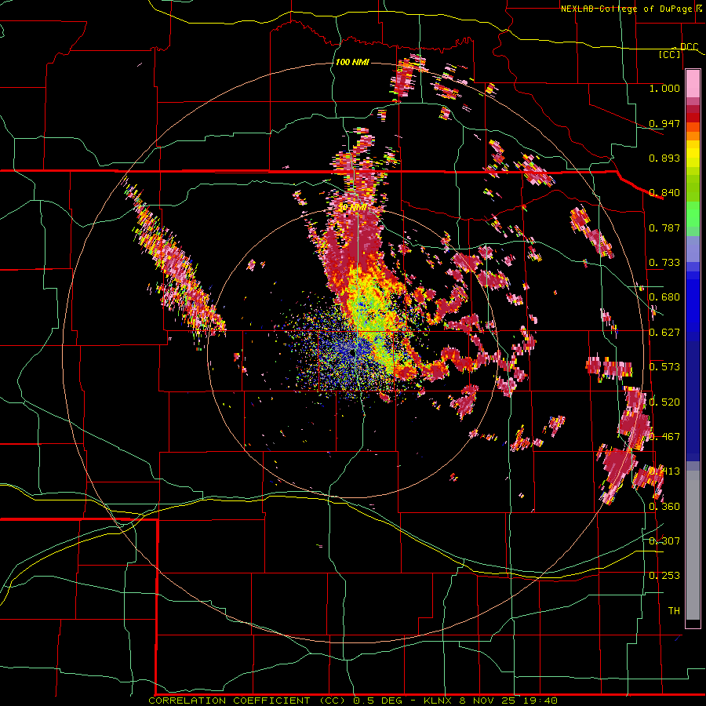Viewport: 706px width, 706px height.
Task: Click the 50 NMI range ring label
Action: coord(352,208)
